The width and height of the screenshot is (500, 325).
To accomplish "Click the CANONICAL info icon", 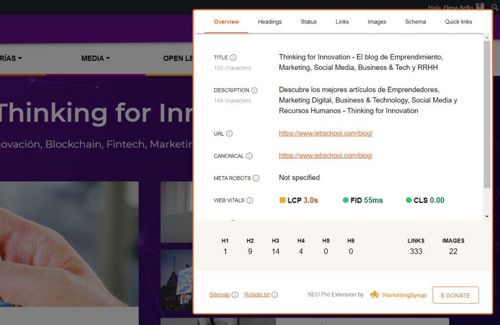I will coord(250,156).
